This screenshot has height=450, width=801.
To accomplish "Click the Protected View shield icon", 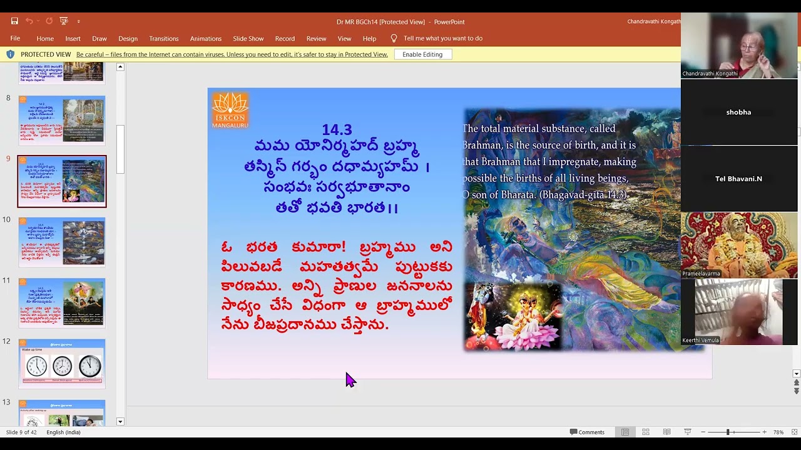I will (10, 54).
